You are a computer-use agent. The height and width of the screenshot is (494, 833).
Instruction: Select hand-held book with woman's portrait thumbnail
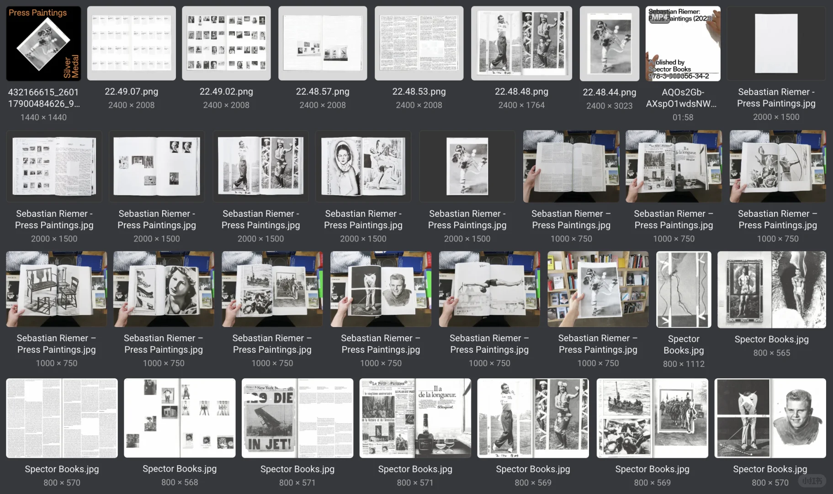click(x=164, y=289)
